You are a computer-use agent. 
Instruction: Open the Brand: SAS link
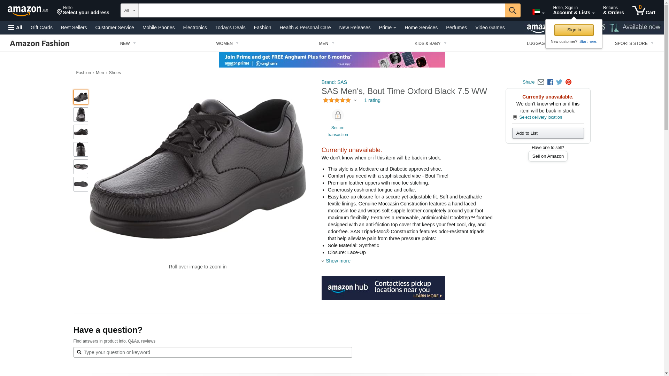(x=334, y=82)
